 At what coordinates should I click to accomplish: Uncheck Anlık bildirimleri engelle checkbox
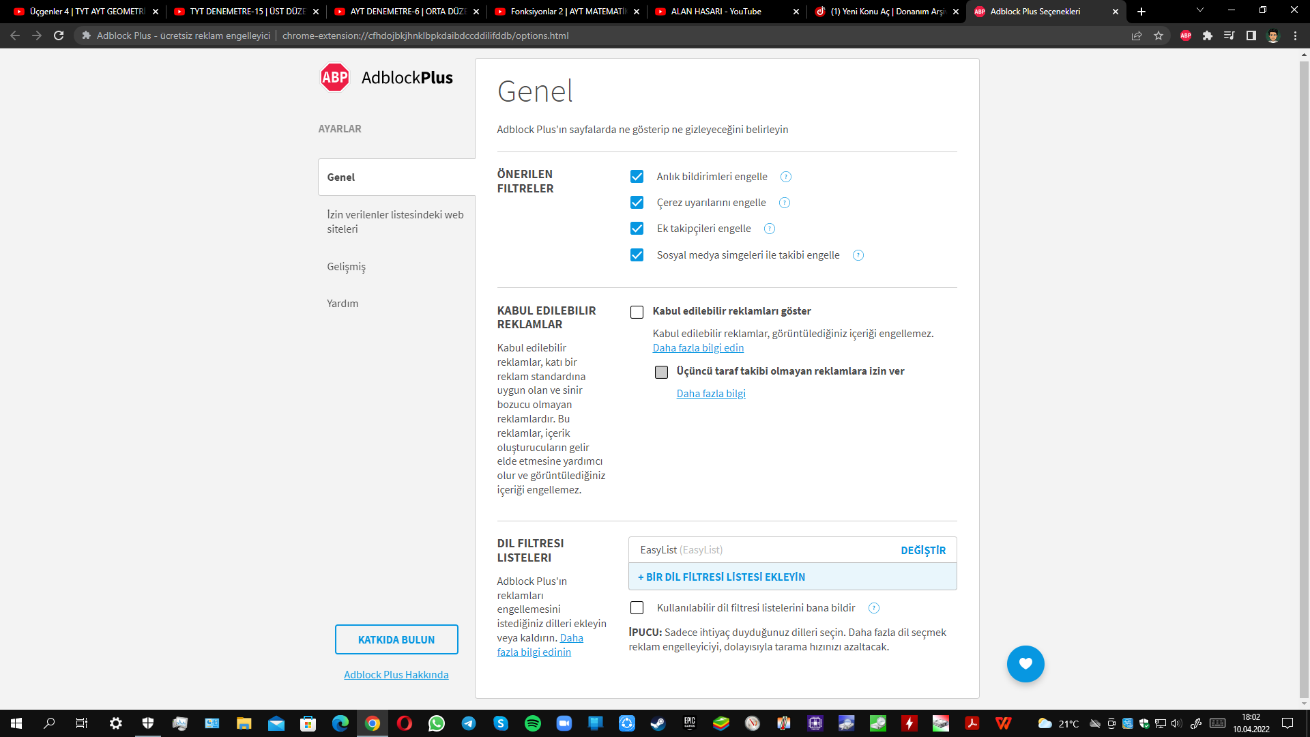637,177
